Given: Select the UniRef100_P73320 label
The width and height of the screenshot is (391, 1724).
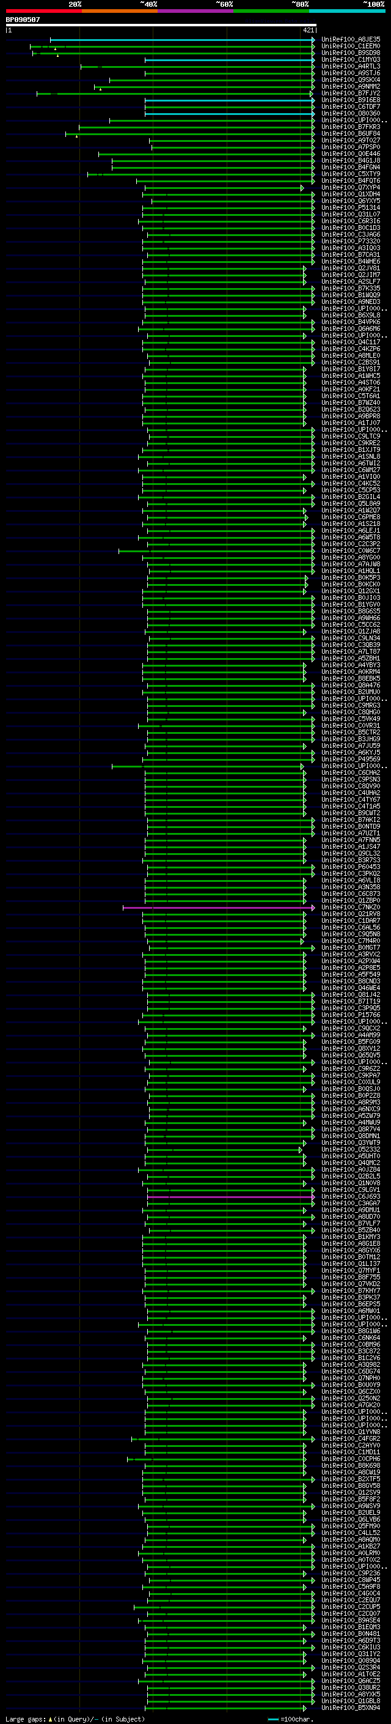Looking at the screenshot, I should tap(351, 241).
